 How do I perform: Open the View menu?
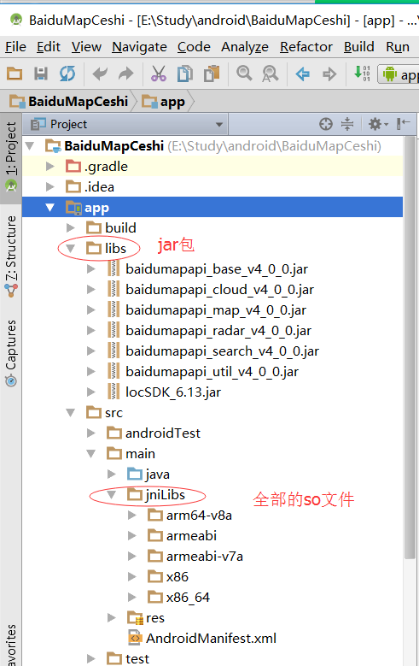tap(86, 47)
